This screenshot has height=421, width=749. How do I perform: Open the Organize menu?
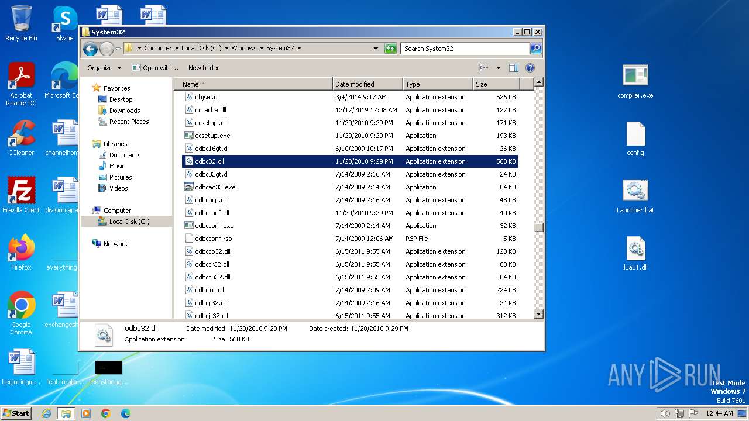104,68
